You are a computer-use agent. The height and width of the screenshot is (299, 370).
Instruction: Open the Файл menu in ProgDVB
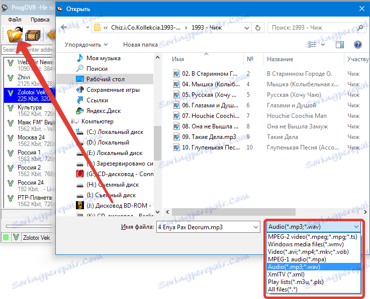point(15,20)
